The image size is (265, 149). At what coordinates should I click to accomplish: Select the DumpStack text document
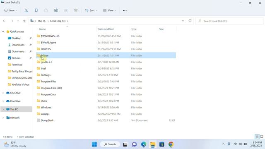[47, 120]
